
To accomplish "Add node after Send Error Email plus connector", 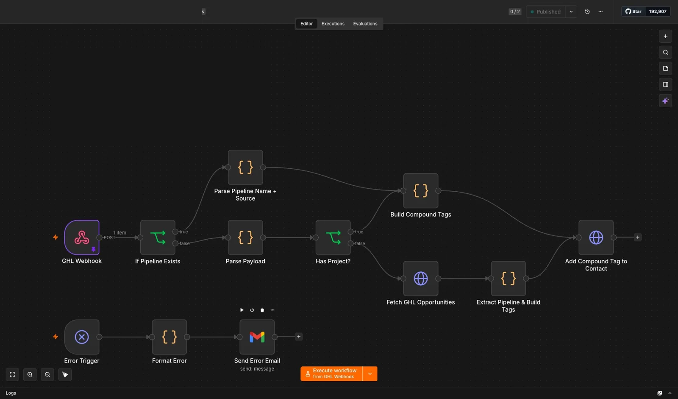I will (x=299, y=337).
